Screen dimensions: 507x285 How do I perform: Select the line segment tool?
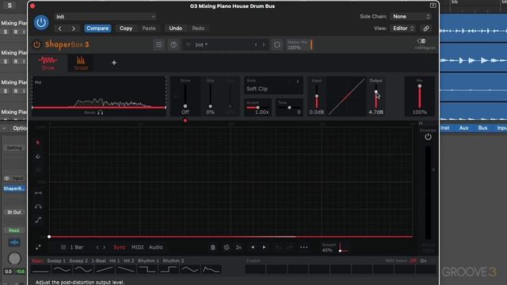click(38, 193)
